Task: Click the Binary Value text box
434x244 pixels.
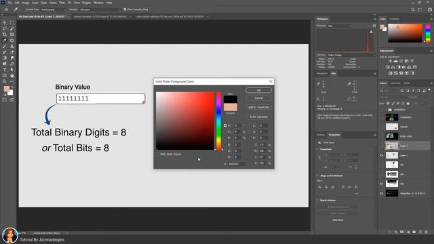Action: [101, 99]
